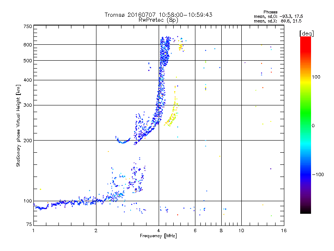Image resolution: width=334 pixels, height=251 pixels.
Task: Click the Stationary phase Virtual Height axis label
Action: click(x=18, y=125)
